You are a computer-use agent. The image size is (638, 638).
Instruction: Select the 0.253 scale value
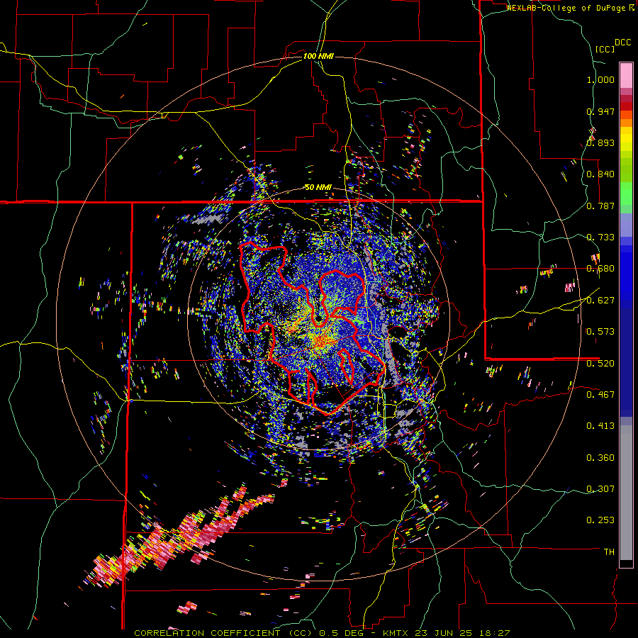[600, 520]
